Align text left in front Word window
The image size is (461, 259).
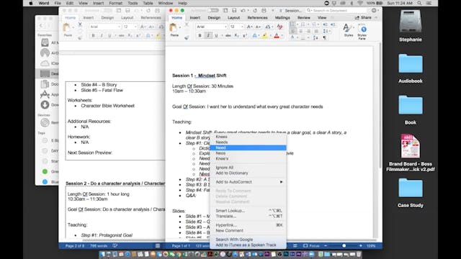pos(293,31)
